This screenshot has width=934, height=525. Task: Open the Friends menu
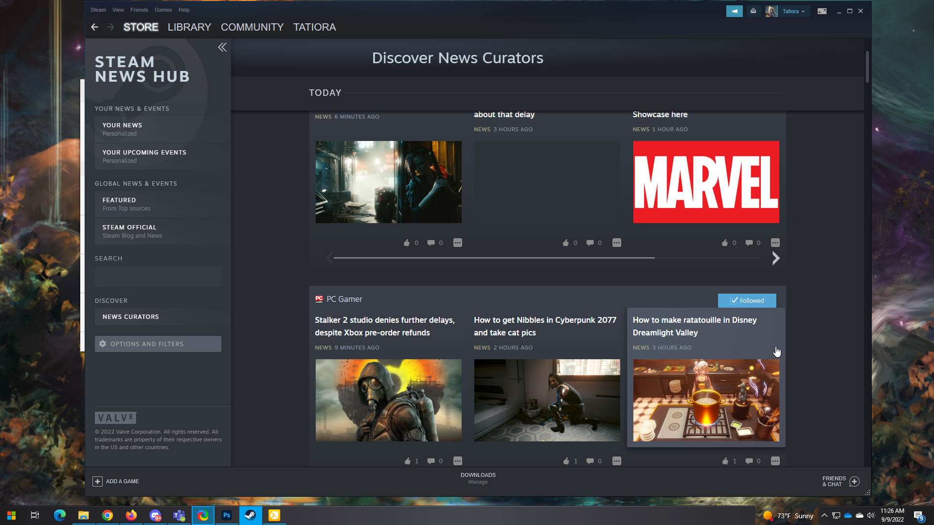point(139,10)
